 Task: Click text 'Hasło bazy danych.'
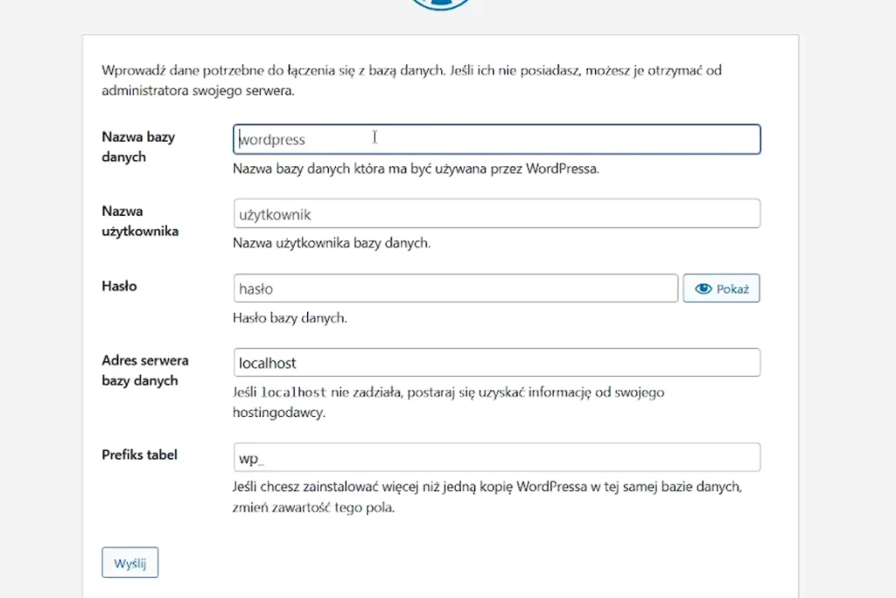(x=290, y=317)
